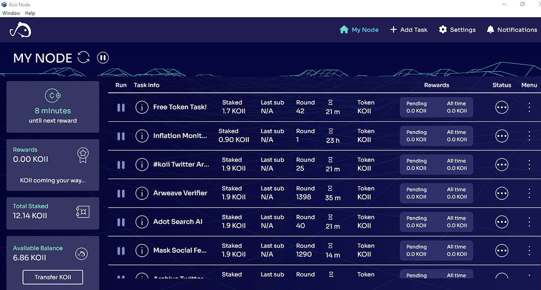Viewport: 541px width, 290px height.
Task: Click the 1.7 KOII staked amount
Action: tap(234, 111)
